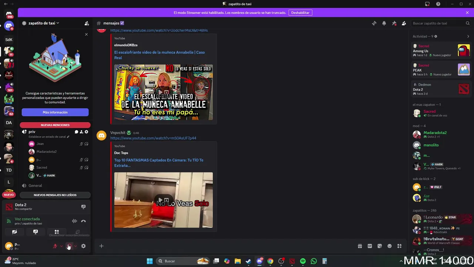Open the emoji picker
This screenshot has height=267, width=474.
(x=390, y=246)
